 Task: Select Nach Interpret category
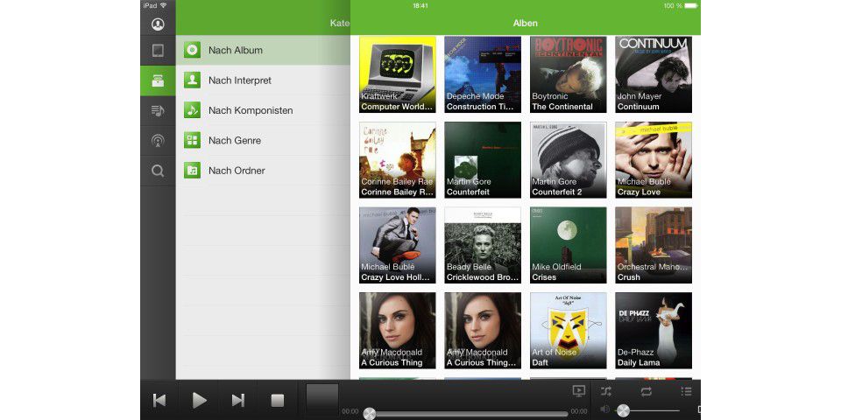263,80
